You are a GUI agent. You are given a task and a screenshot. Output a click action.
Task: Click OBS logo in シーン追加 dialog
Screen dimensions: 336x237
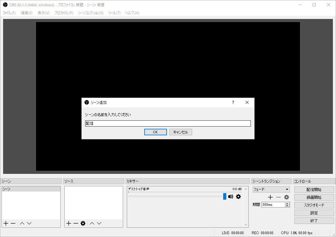tap(87, 102)
